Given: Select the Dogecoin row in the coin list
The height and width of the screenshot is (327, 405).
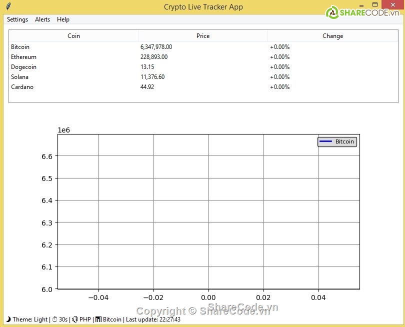Looking at the screenshot, I should pyautogui.click(x=23, y=67).
